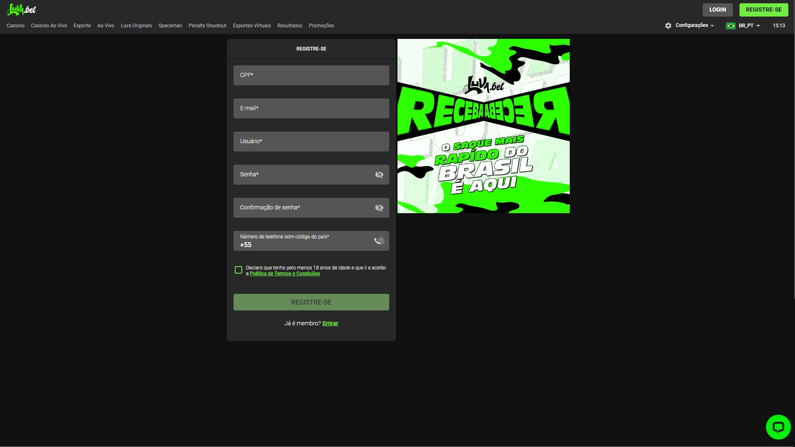The width and height of the screenshot is (795, 447).
Task: Enable age and terms agreement checkbox
Action: 238,269
